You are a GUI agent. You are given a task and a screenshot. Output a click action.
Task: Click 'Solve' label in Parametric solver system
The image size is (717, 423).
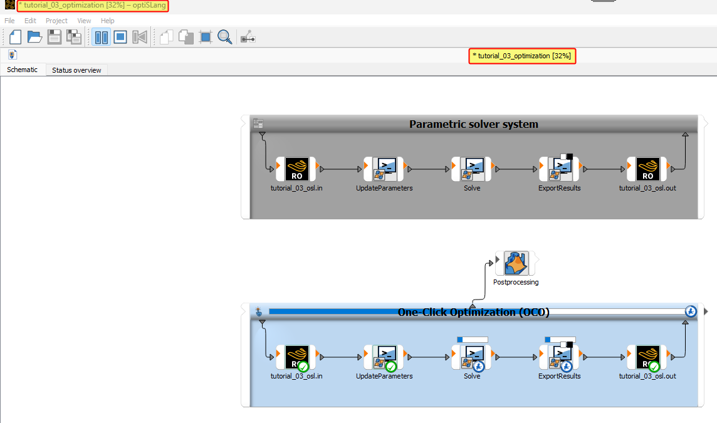(472, 188)
